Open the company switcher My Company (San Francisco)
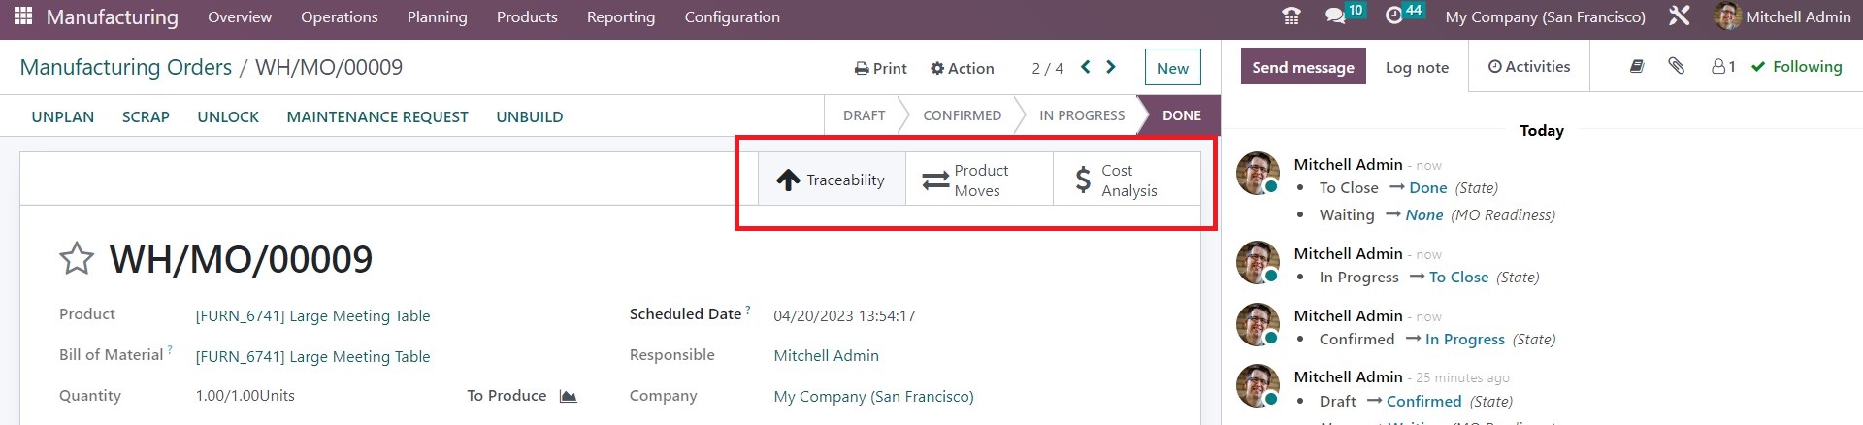This screenshot has height=425, width=1863. pyautogui.click(x=1545, y=16)
